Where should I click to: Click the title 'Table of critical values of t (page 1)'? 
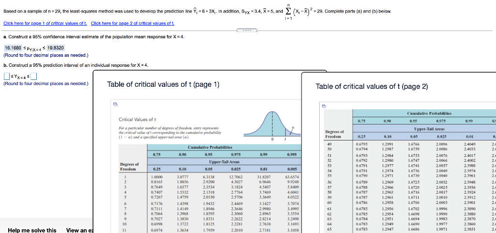(x=163, y=84)
